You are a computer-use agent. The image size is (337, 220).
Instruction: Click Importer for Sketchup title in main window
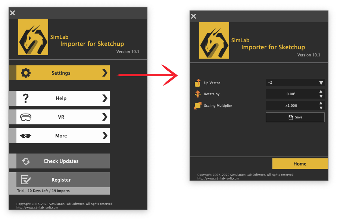coord(92,44)
